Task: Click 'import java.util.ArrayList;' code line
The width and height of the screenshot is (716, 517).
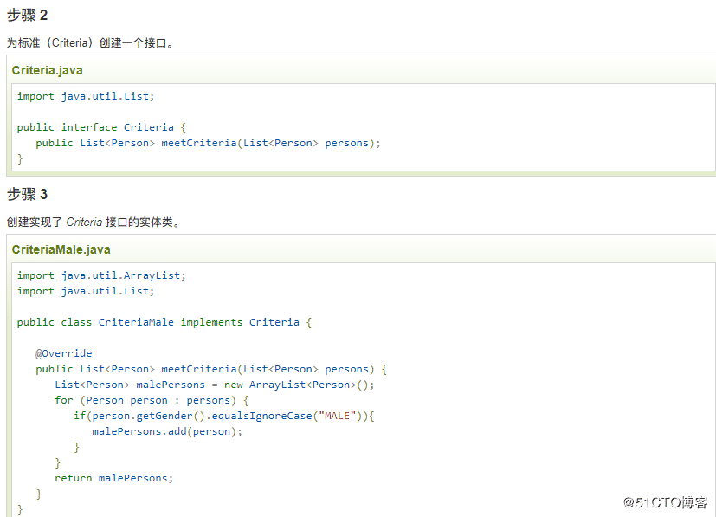Action: point(101,275)
